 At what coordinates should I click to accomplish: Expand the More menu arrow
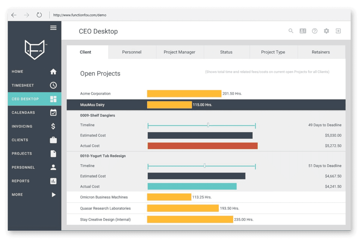click(53, 195)
